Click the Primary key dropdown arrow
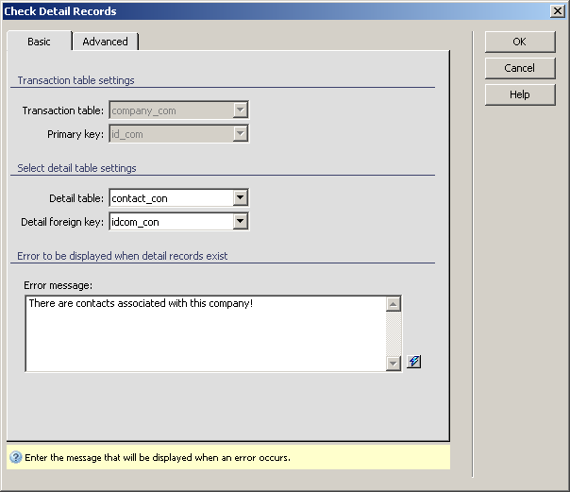 point(241,134)
